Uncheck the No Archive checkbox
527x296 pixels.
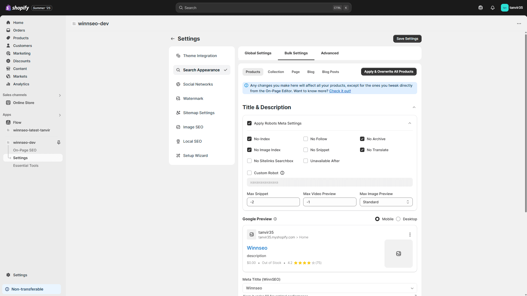[x=362, y=139]
